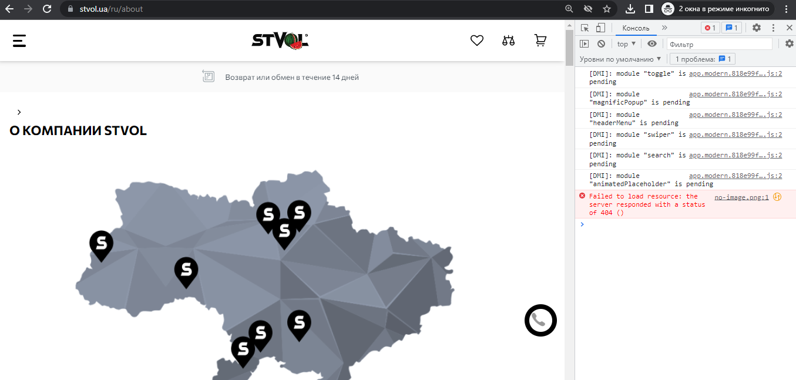Open the product comparison scales icon

[x=509, y=41]
